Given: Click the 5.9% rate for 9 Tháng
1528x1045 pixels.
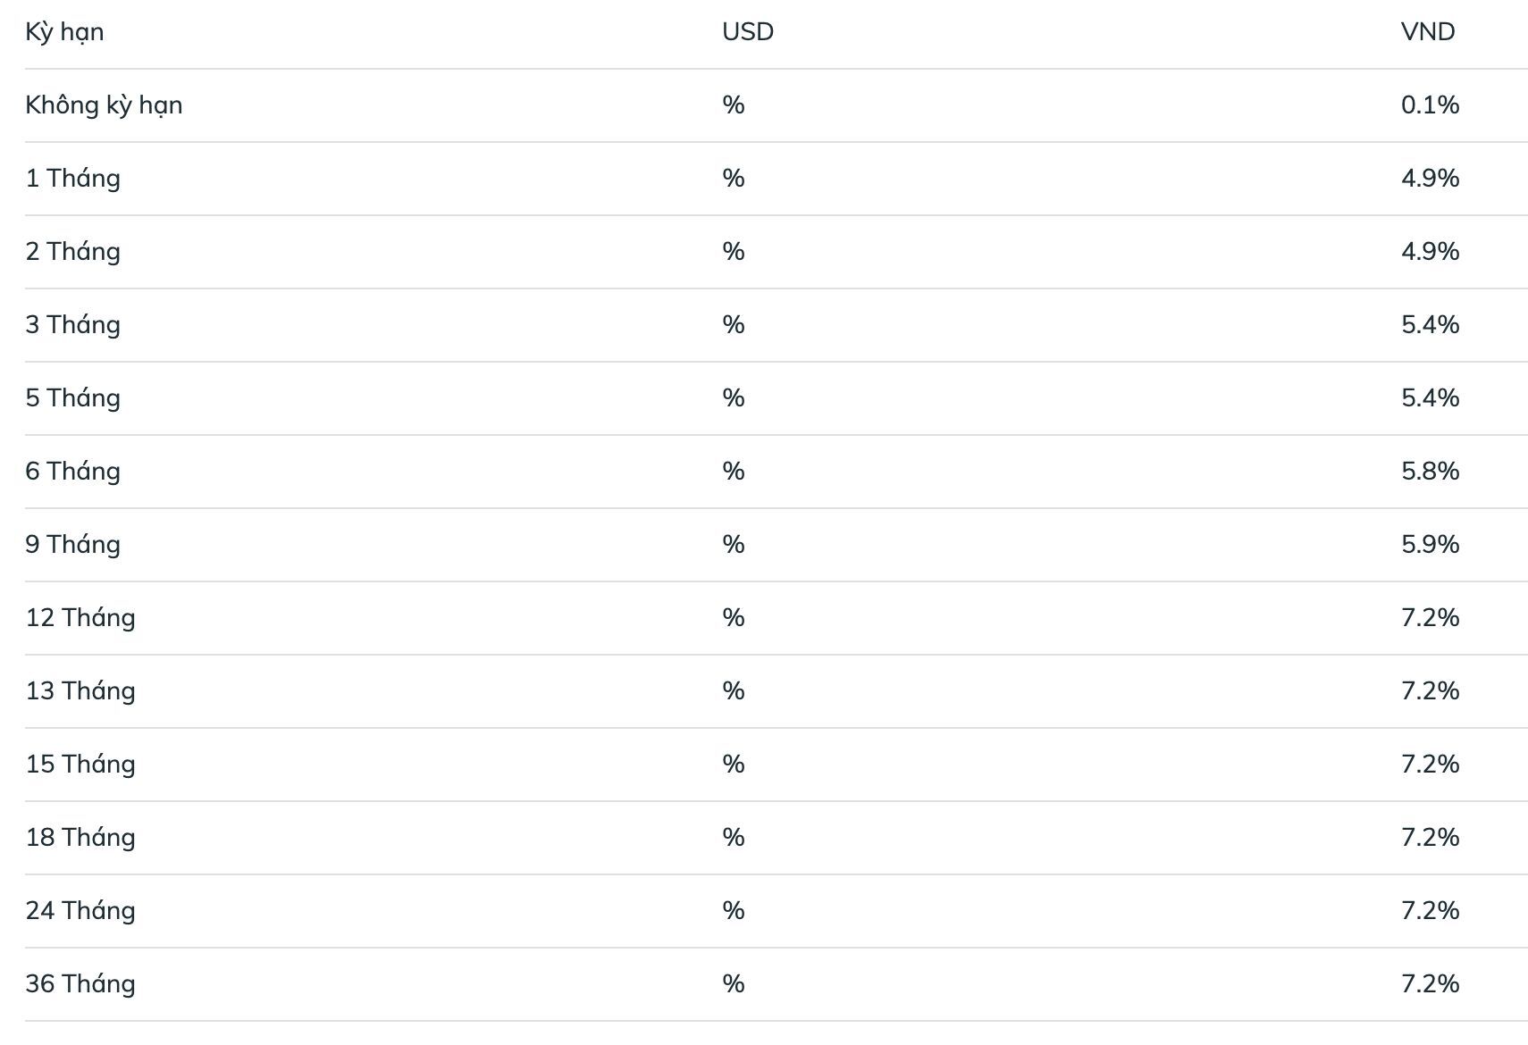Looking at the screenshot, I should tap(1430, 545).
